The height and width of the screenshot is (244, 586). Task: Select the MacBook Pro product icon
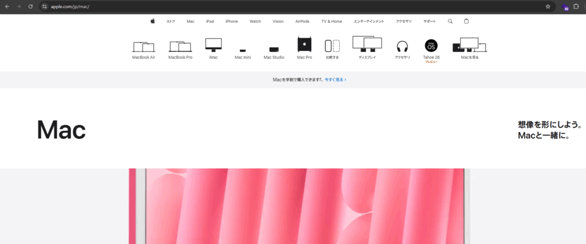pos(180,46)
